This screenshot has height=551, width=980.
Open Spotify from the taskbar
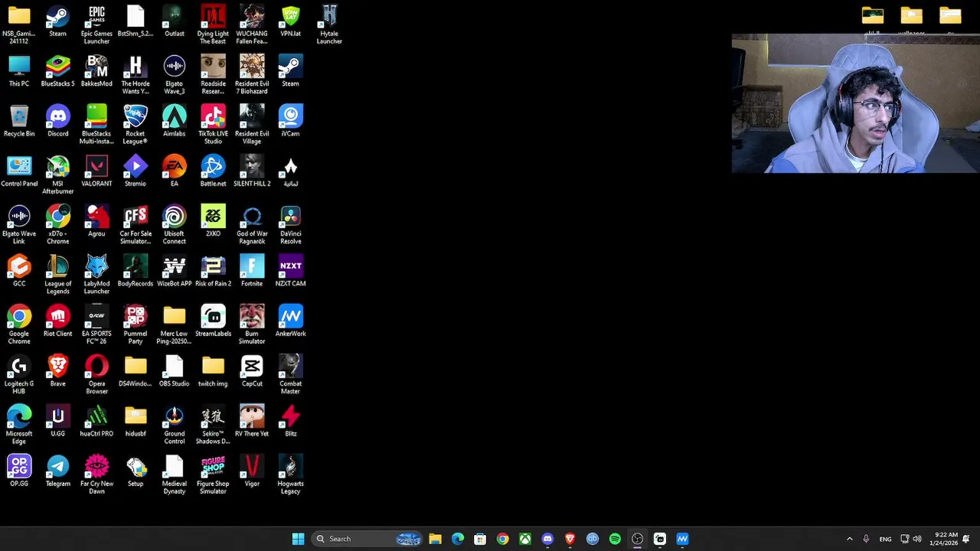[x=615, y=539]
